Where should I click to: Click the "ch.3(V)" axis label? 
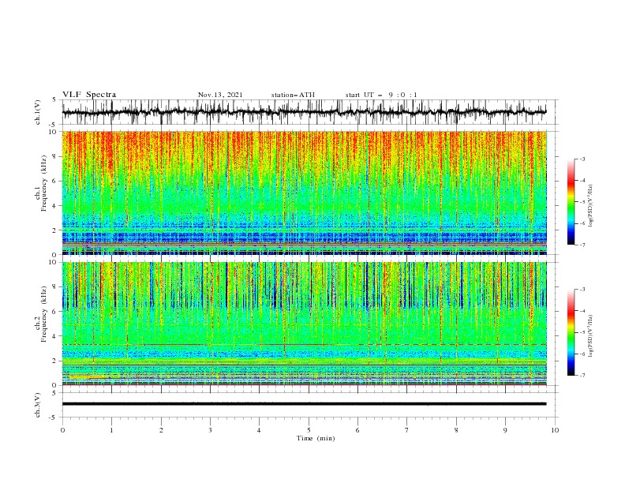point(37,405)
